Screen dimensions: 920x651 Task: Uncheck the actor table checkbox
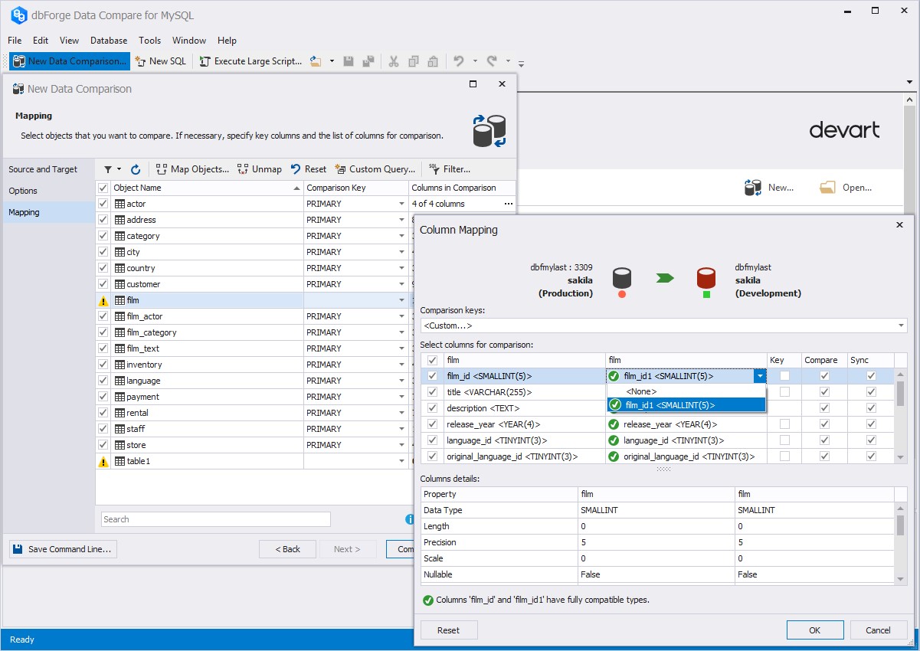[x=103, y=204]
